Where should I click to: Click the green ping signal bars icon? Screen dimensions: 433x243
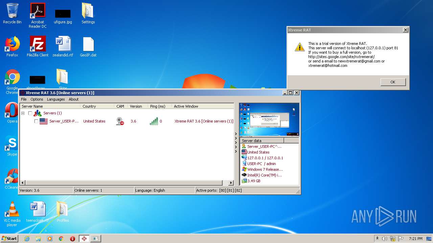[x=154, y=121]
